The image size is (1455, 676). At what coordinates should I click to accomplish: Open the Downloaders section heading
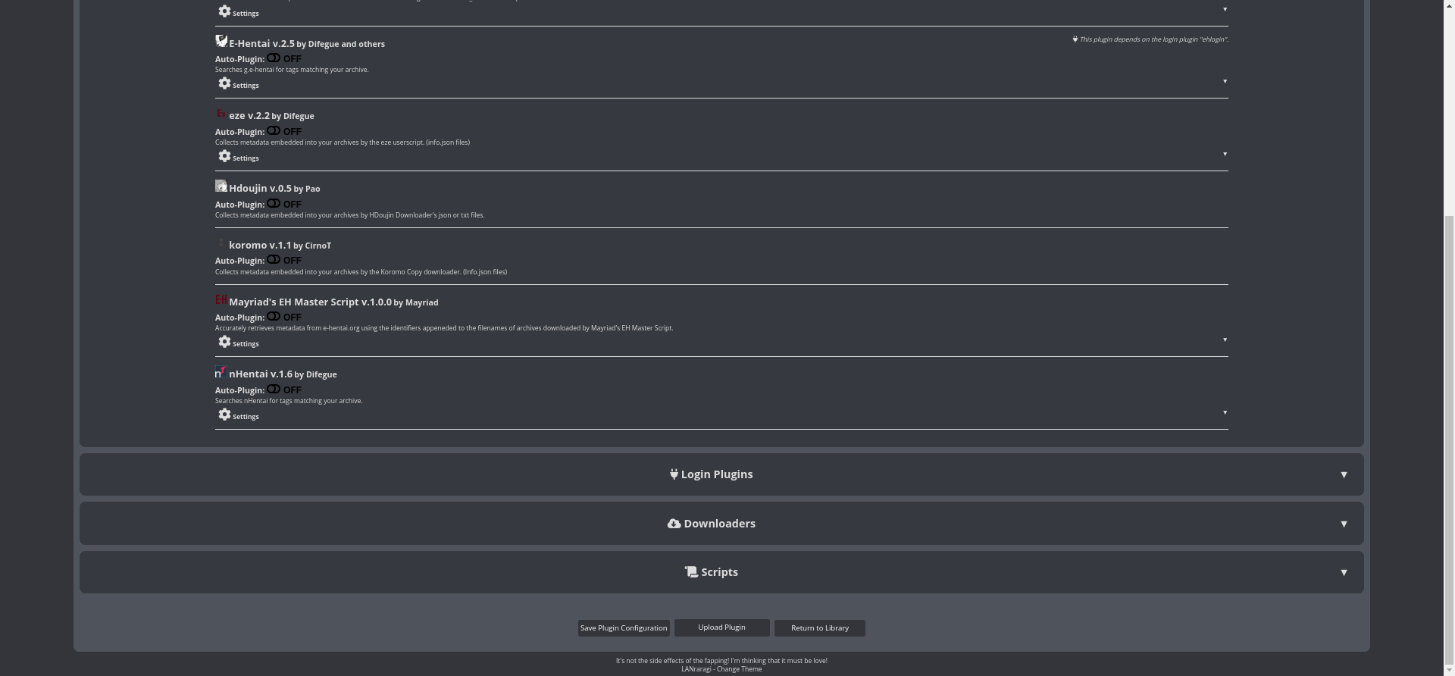[719, 524]
